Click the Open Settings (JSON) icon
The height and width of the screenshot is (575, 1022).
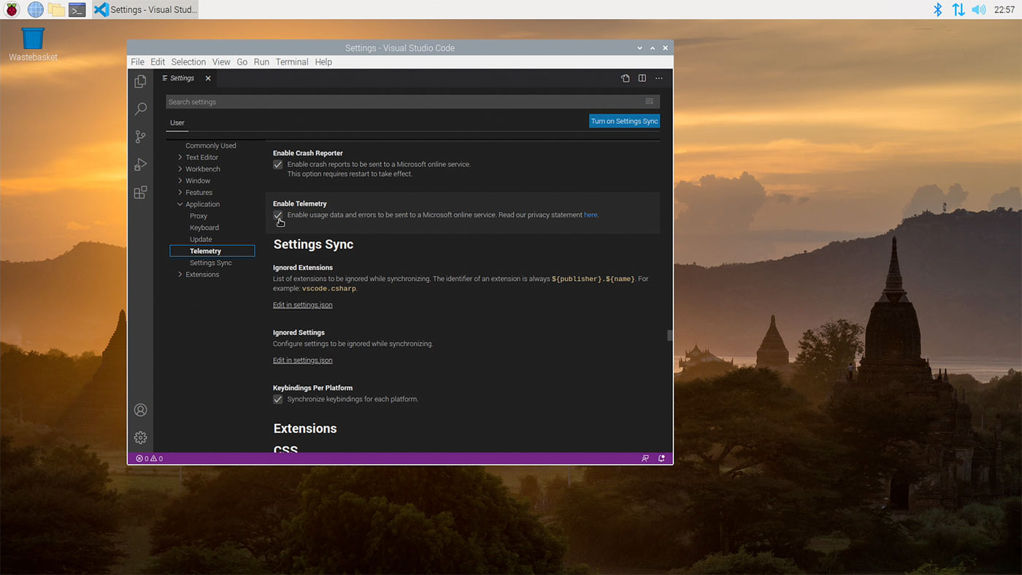pos(626,78)
